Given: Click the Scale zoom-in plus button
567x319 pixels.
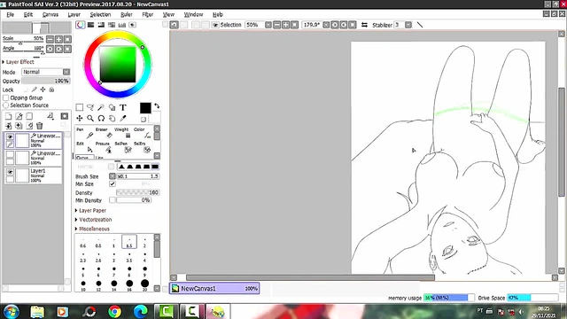Looking at the screenshot, I should pos(58,39).
